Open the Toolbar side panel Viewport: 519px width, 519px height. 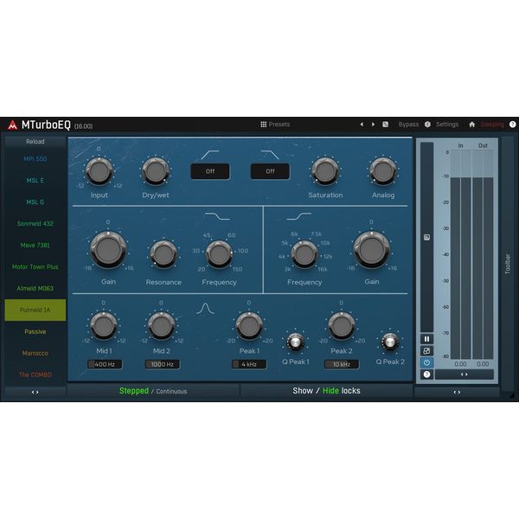click(x=508, y=264)
